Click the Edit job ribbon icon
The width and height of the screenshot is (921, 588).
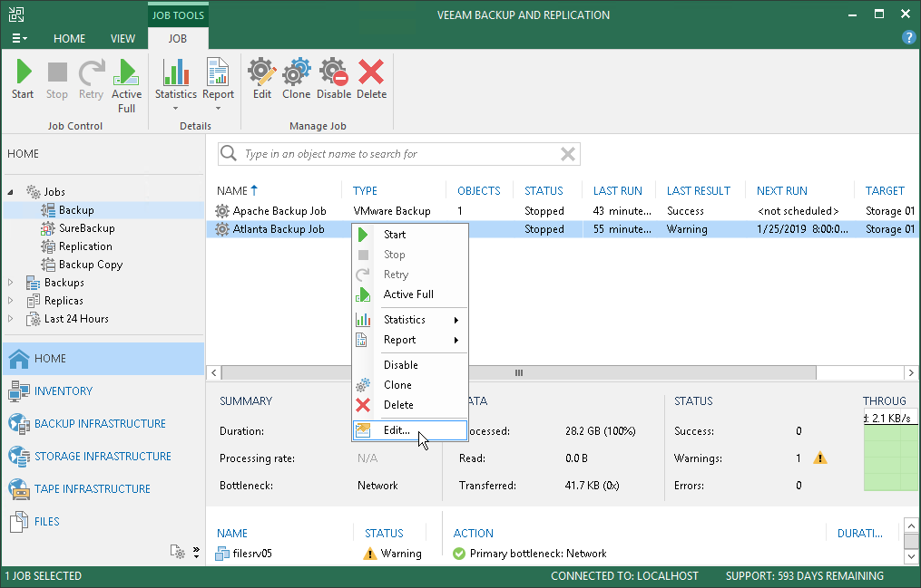coord(262,79)
